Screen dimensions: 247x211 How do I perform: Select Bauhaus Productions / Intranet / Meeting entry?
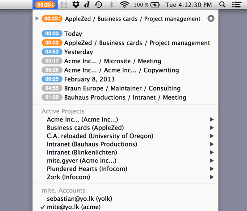[126, 97]
